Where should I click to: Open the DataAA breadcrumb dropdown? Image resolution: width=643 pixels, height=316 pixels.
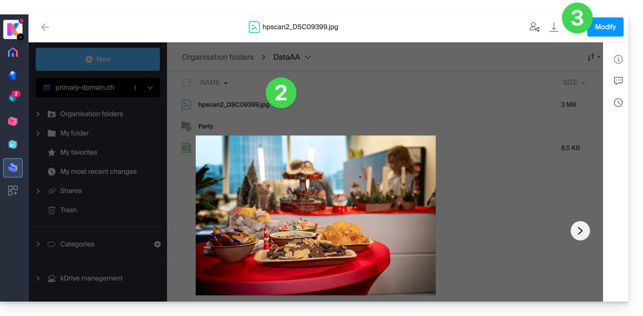click(x=292, y=57)
